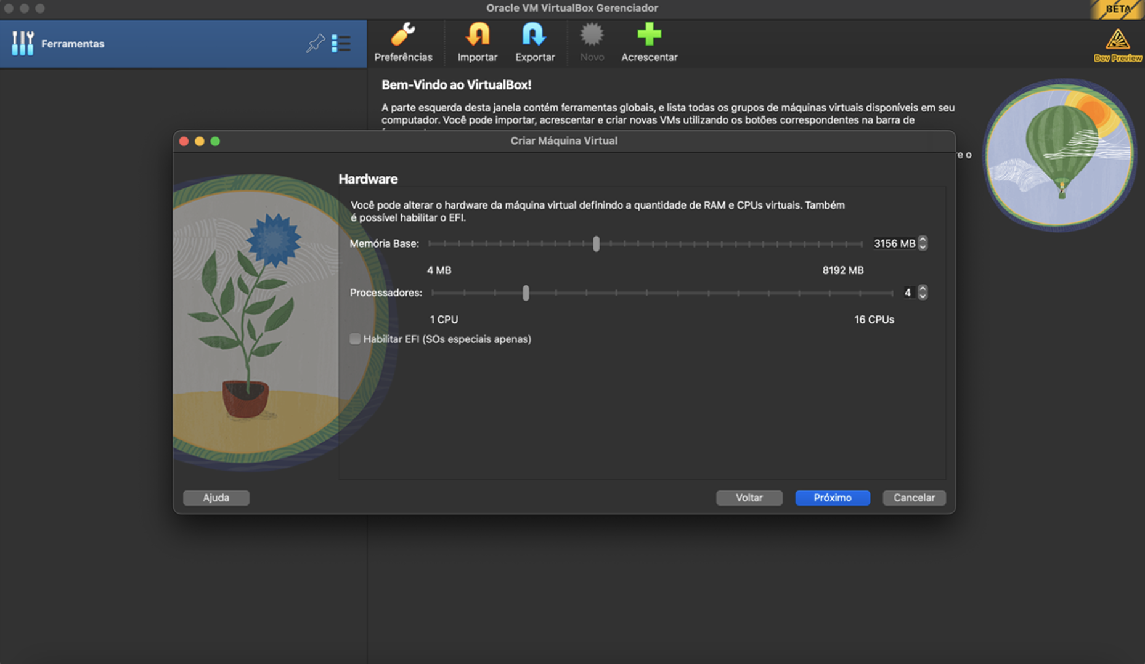Click the Processadores label
Image resolution: width=1145 pixels, height=664 pixels.
(x=386, y=293)
